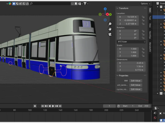
Task: Open the XYZ Euler rotation mode dropdown
Action: click(x=131, y=42)
